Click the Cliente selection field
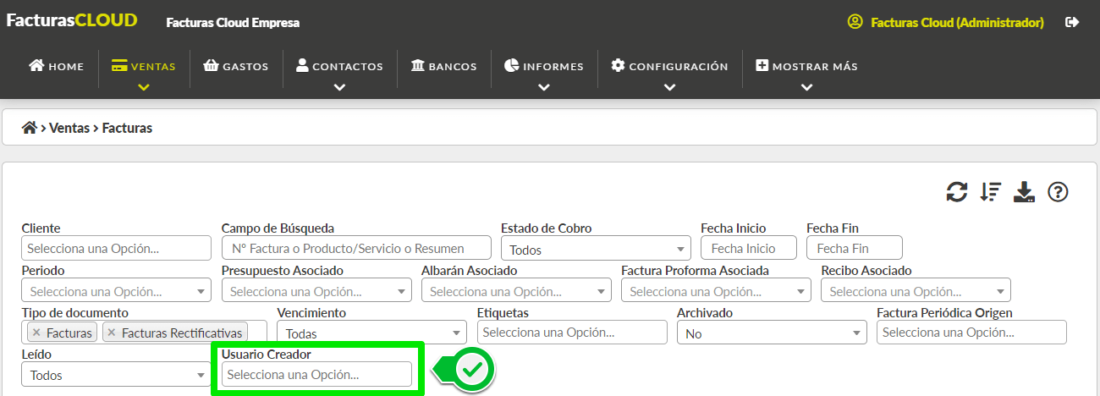1100x396 pixels. point(116,248)
